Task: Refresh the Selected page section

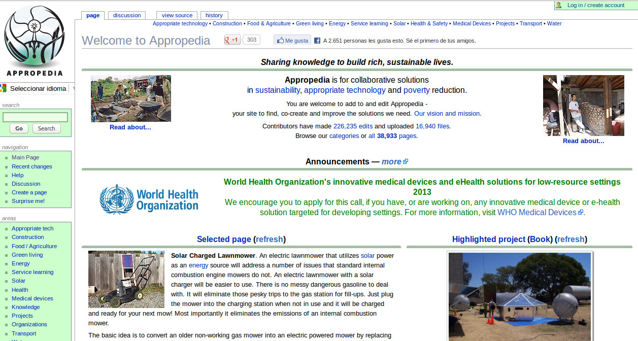Action: (x=270, y=239)
